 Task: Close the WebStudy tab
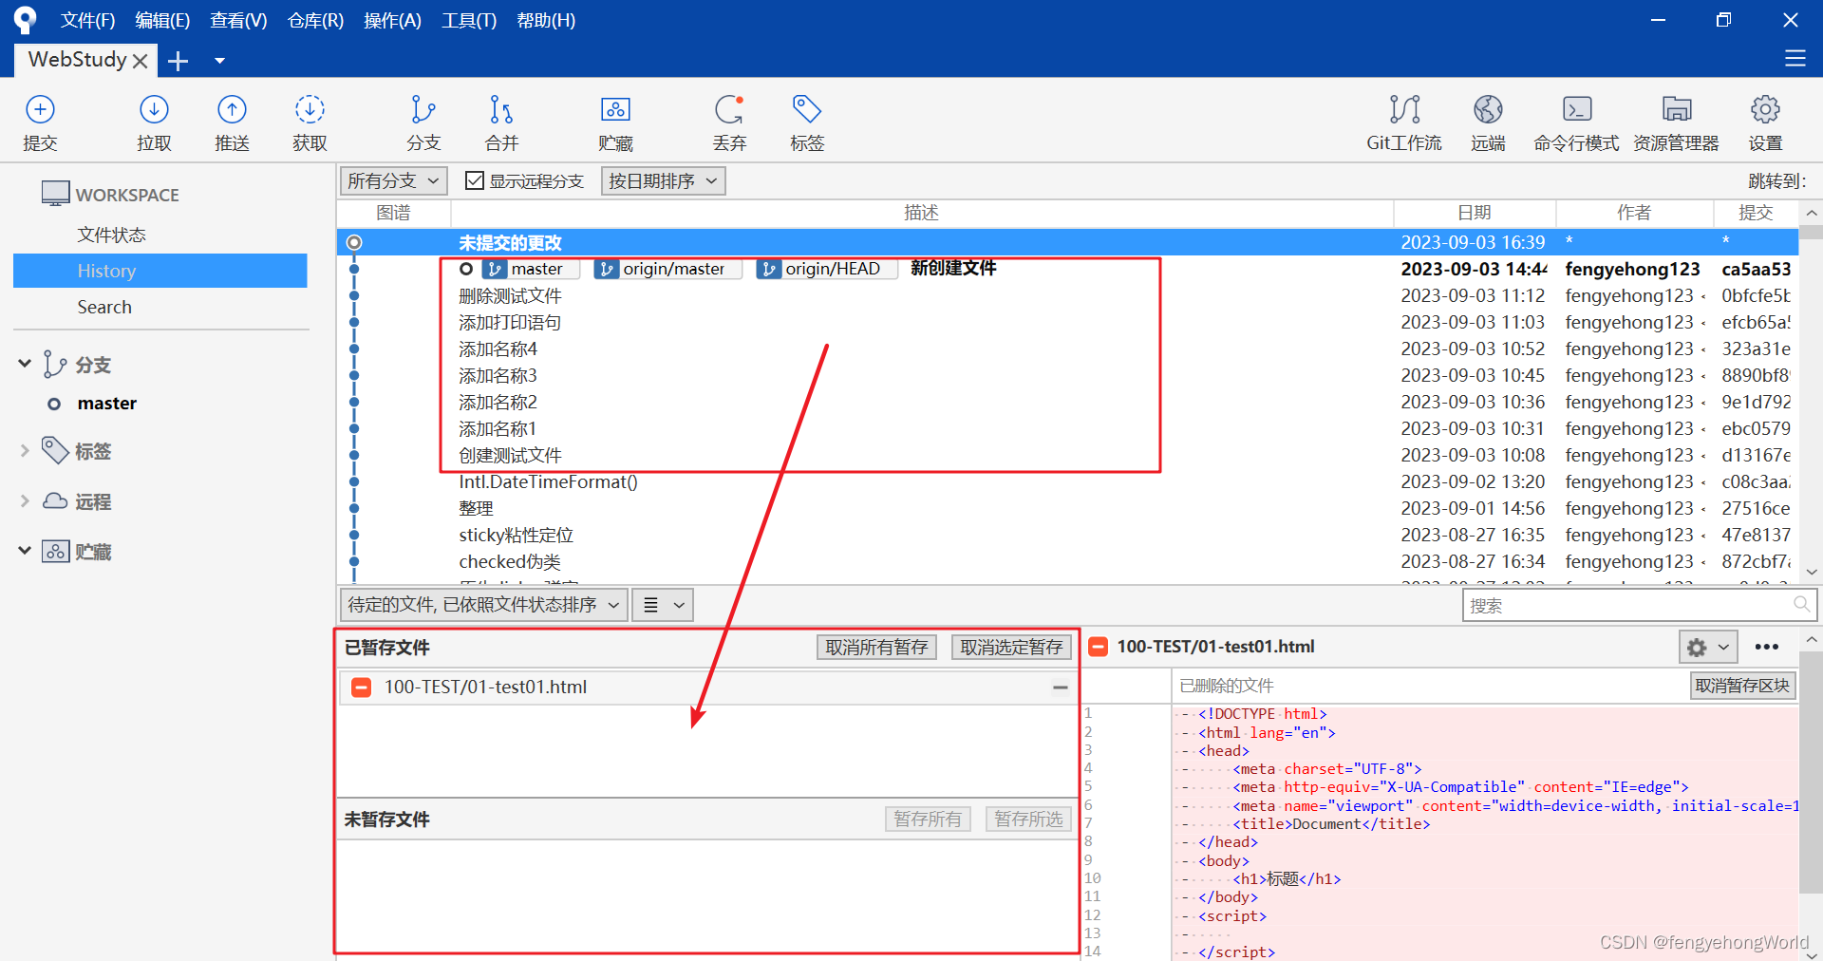140,61
